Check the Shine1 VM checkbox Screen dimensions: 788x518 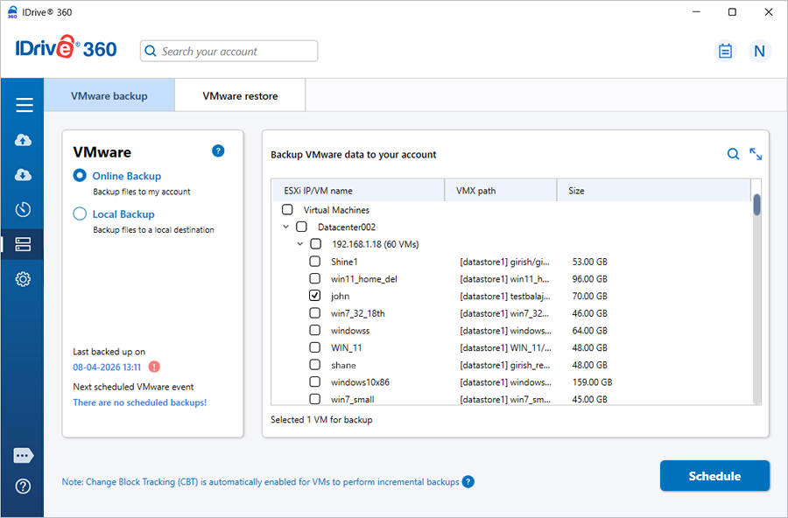coord(314,262)
